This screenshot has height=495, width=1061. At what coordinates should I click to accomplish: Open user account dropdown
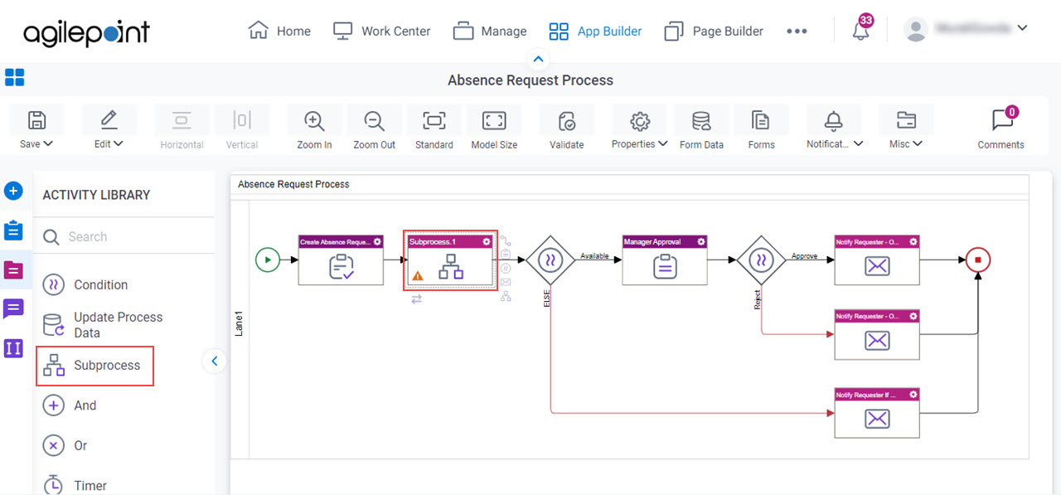pyautogui.click(x=966, y=29)
